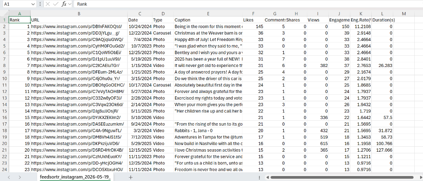Click the URL ending DSRD4HrDK4B/
Screen dimensions: 423x181
[79, 150]
